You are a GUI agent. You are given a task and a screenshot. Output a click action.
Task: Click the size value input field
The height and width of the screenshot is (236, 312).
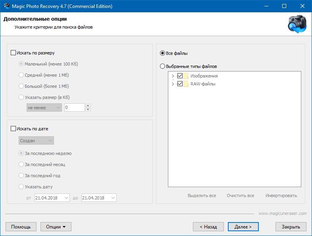[75, 108]
